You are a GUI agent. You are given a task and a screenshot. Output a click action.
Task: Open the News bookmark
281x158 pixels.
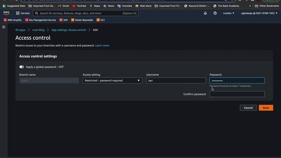coord(108,6)
